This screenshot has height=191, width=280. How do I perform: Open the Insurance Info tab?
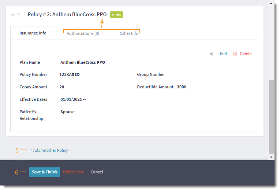point(33,33)
